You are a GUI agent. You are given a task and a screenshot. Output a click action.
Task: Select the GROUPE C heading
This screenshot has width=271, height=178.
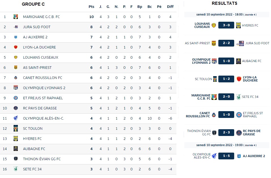[33, 4]
